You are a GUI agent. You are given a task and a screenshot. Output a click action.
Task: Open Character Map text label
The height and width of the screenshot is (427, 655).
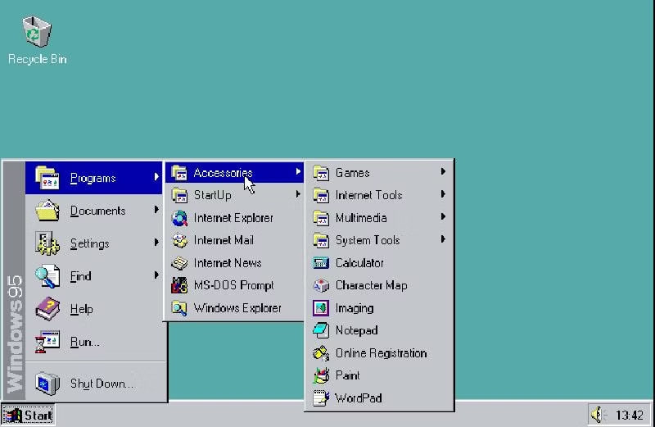coord(372,286)
